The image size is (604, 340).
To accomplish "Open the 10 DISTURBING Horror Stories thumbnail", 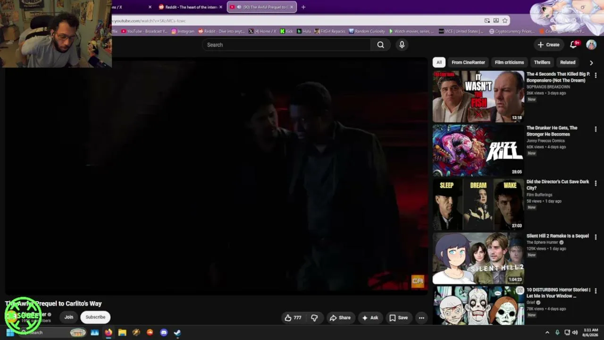I will click(x=478, y=306).
